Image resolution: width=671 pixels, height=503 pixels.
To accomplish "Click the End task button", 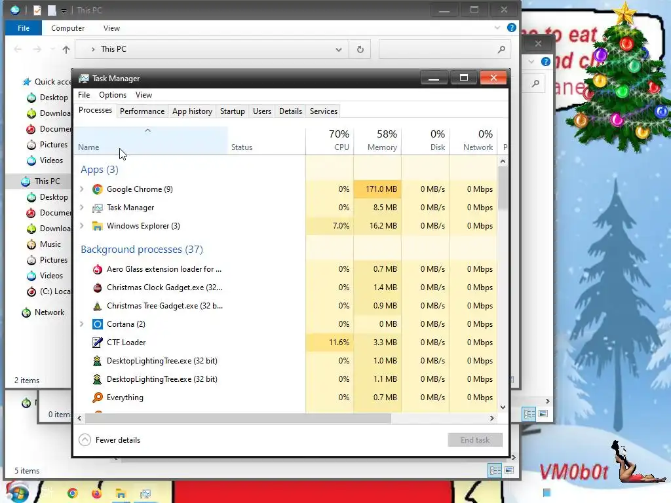I will [475, 439].
